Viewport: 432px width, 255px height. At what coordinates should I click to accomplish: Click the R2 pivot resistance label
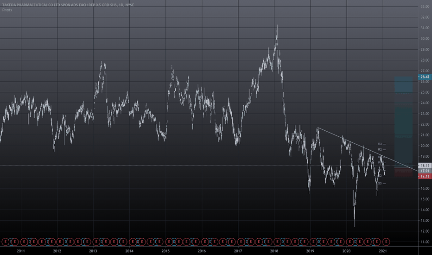pyautogui.click(x=380, y=149)
